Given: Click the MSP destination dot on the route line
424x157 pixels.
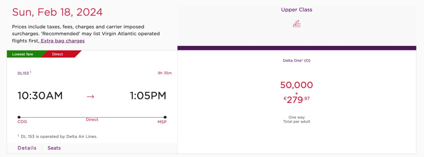Looking at the screenshot, I should click(165, 117).
